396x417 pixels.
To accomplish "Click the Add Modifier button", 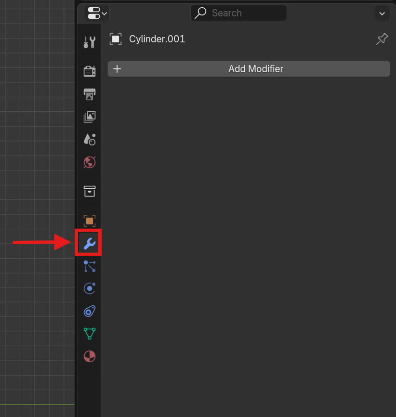I will 249,69.
